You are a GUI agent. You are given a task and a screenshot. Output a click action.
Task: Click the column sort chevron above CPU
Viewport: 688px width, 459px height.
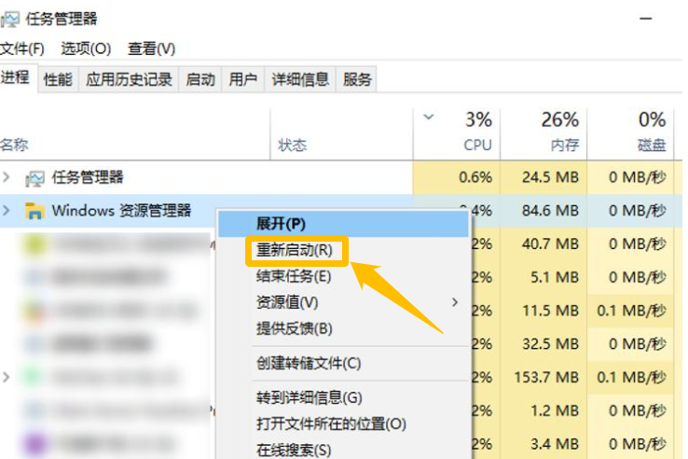click(428, 117)
